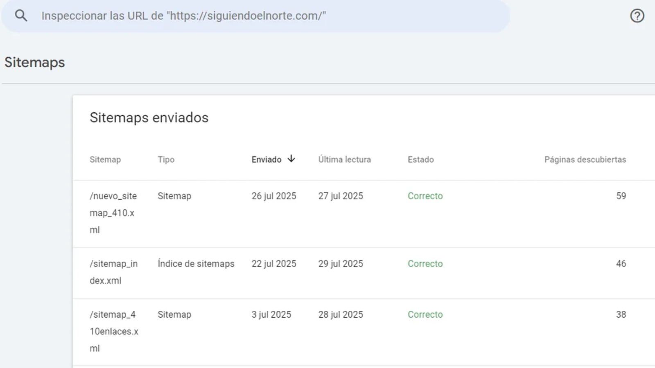This screenshot has height=368, width=655.
Task: Sort by the Sitemap column header
Action: click(x=105, y=160)
